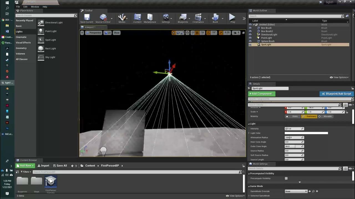Select the Spot Light actor icon
355x199 pixels.
pos(41,40)
